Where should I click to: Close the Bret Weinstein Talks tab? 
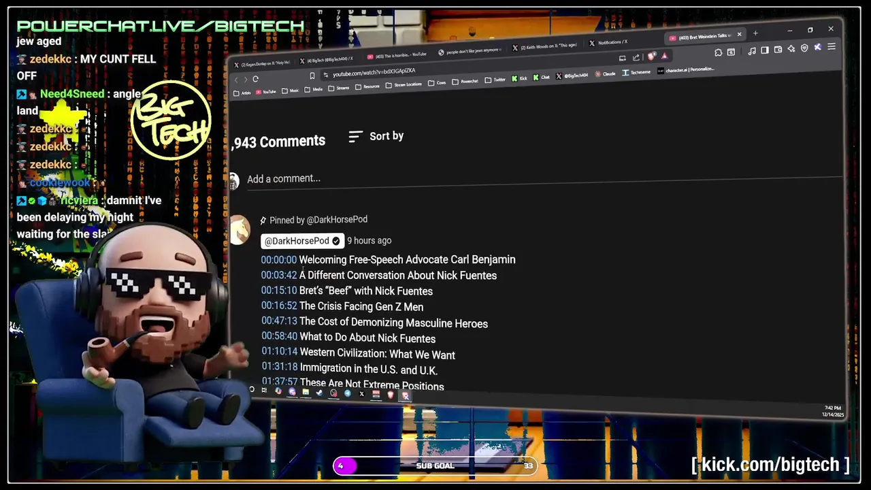coord(739,34)
